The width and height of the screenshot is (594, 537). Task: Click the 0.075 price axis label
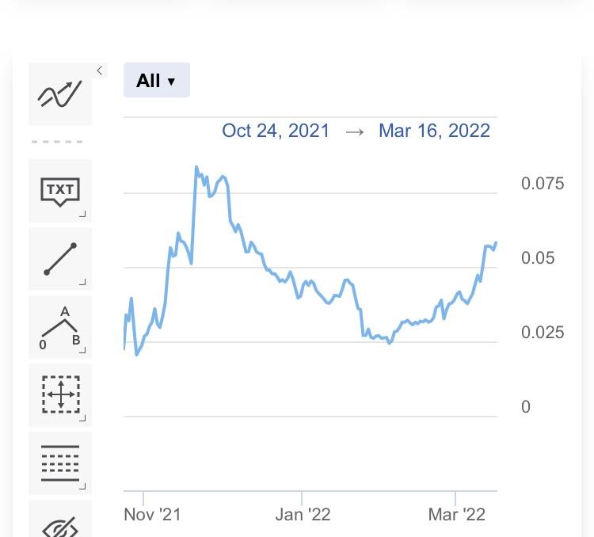[543, 184]
